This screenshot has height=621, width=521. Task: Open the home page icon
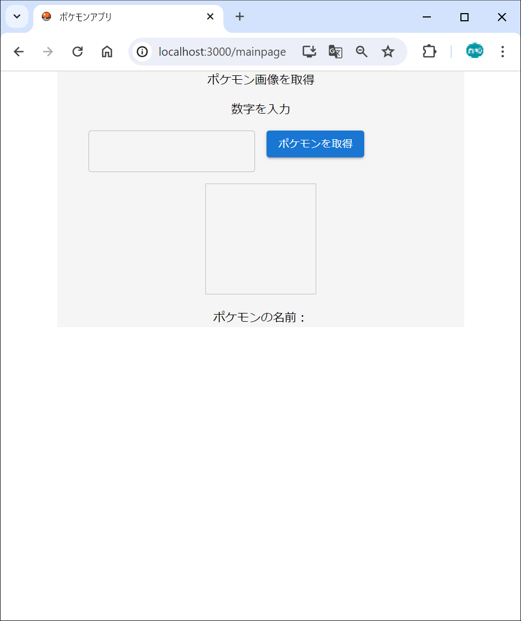[107, 51]
